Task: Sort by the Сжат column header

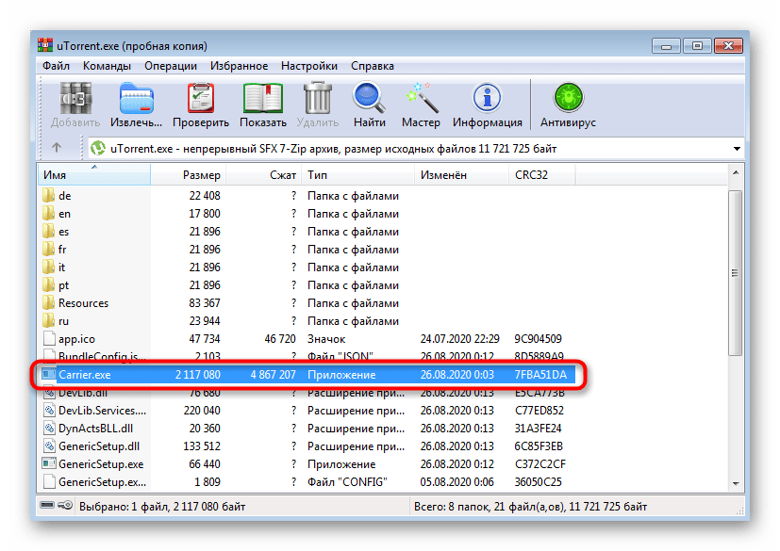Action: 264,174
